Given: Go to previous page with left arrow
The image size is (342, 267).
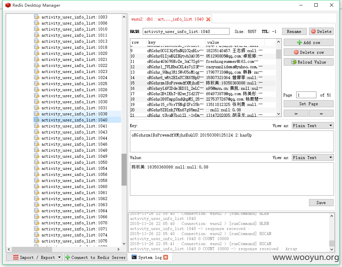Looking at the screenshot, I should coord(296,113).
